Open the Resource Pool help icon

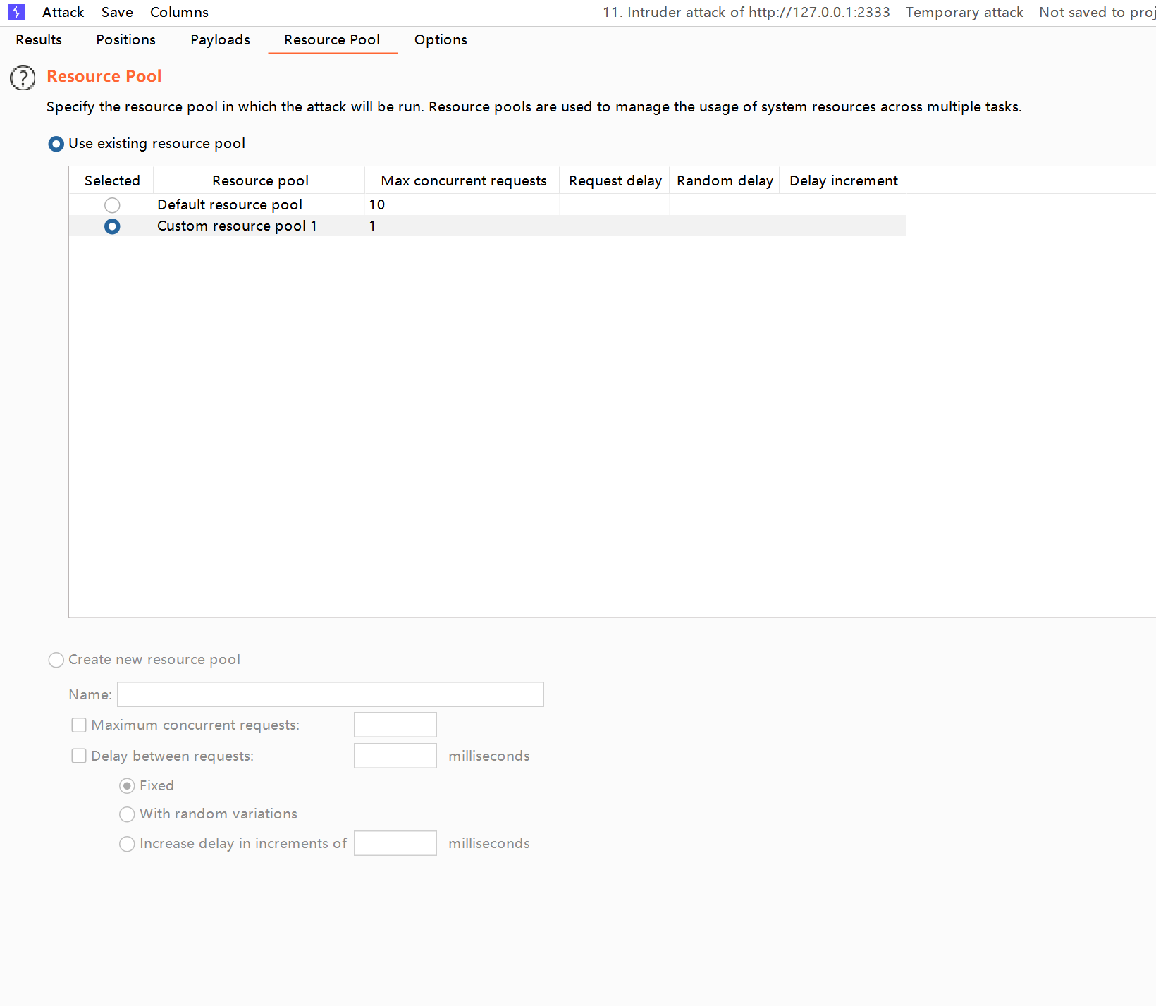(23, 78)
